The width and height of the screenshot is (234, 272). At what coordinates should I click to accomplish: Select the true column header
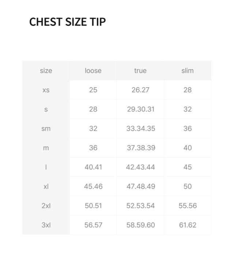[x=140, y=71]
